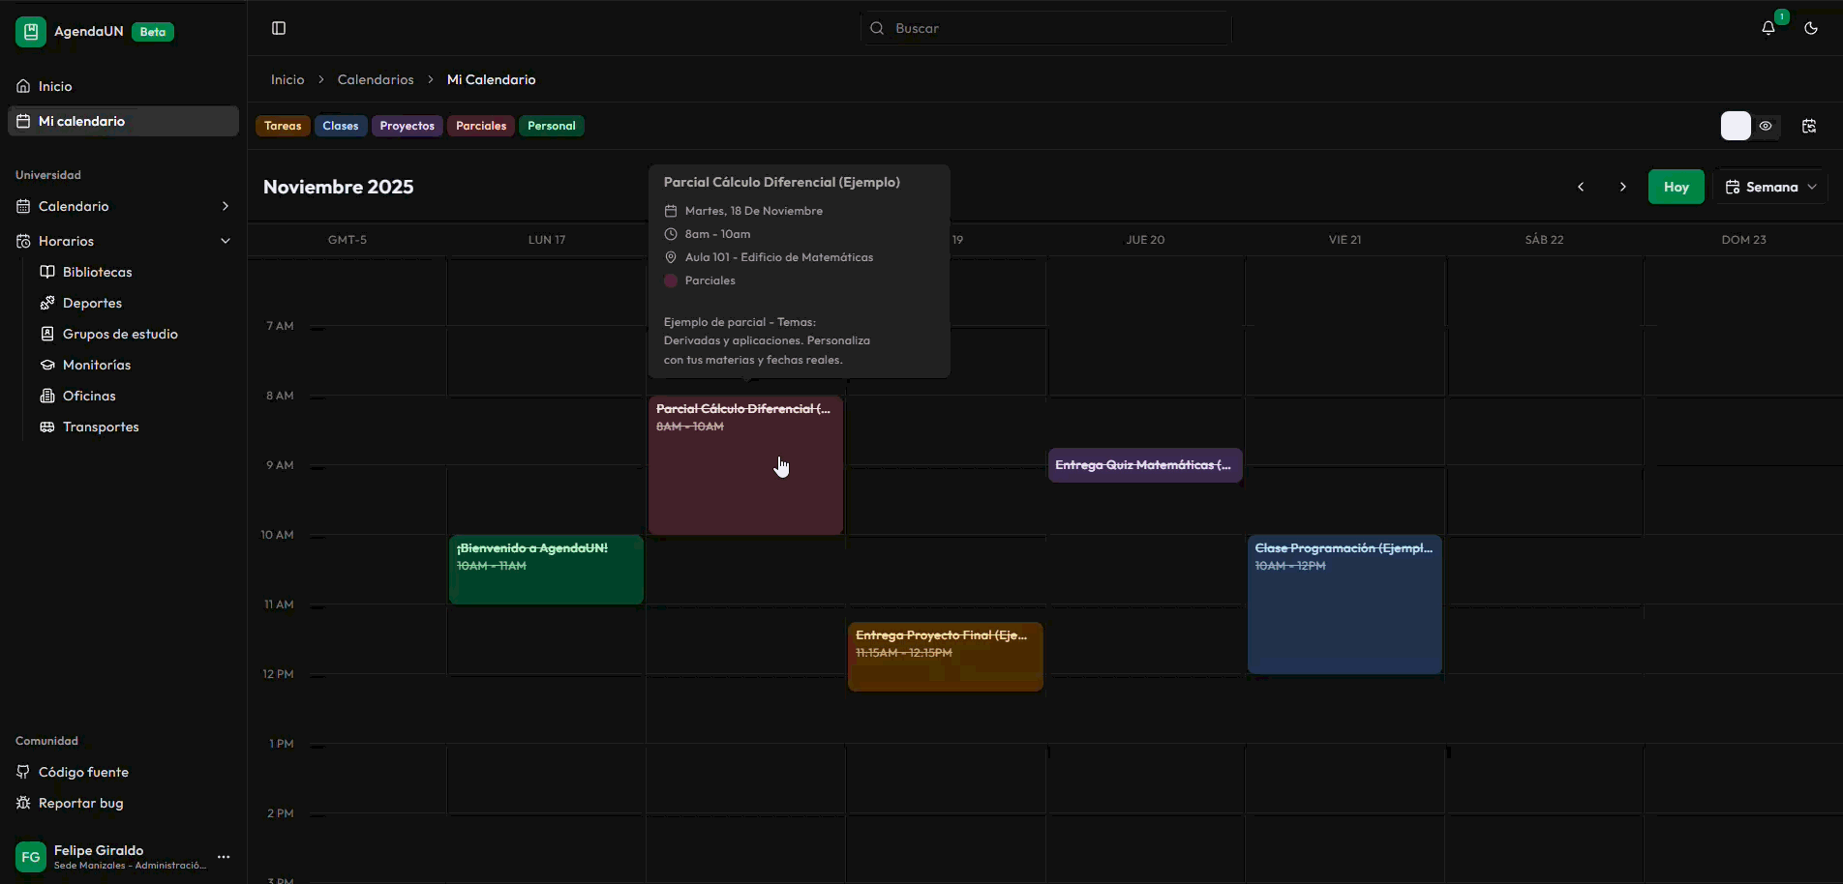Open user options three-dot menu
The image size is (1843, 884).
pos(224,857)
